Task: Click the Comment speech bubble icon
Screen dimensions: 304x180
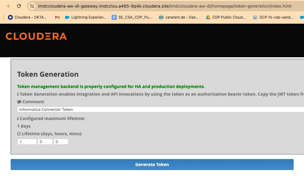Action: coord(19,102)
